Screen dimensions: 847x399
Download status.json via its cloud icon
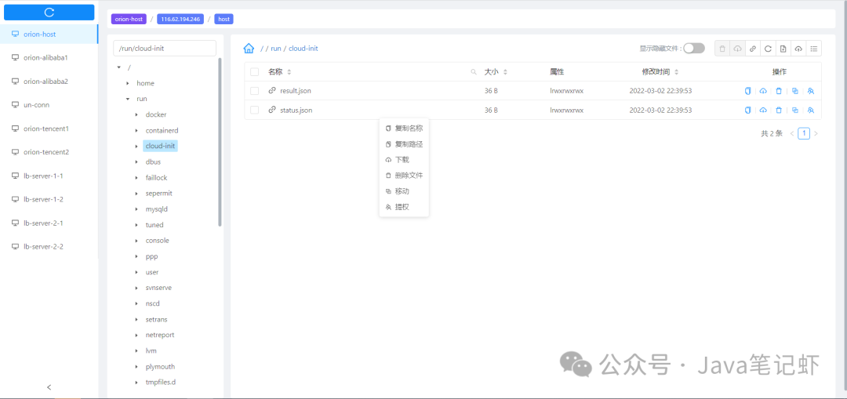[x=763, y=111]
